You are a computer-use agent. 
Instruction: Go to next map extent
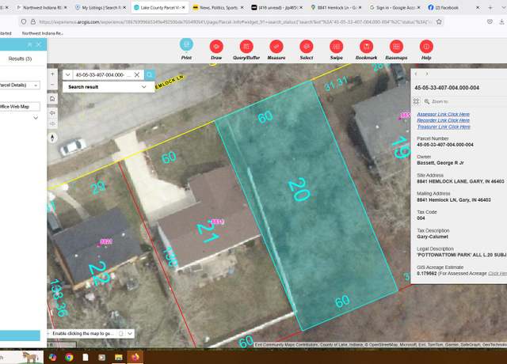[x=52, y=123]
